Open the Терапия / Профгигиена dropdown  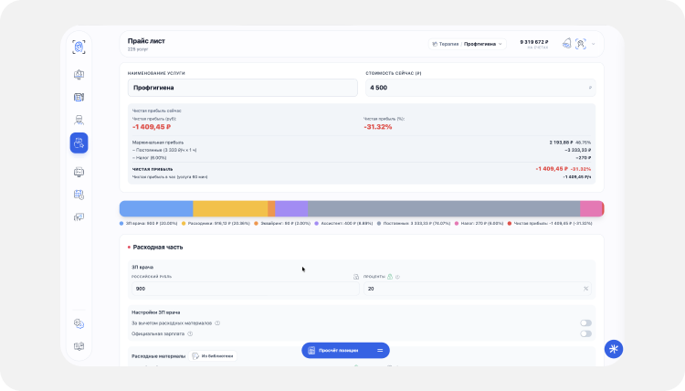[x=467, y=44]
